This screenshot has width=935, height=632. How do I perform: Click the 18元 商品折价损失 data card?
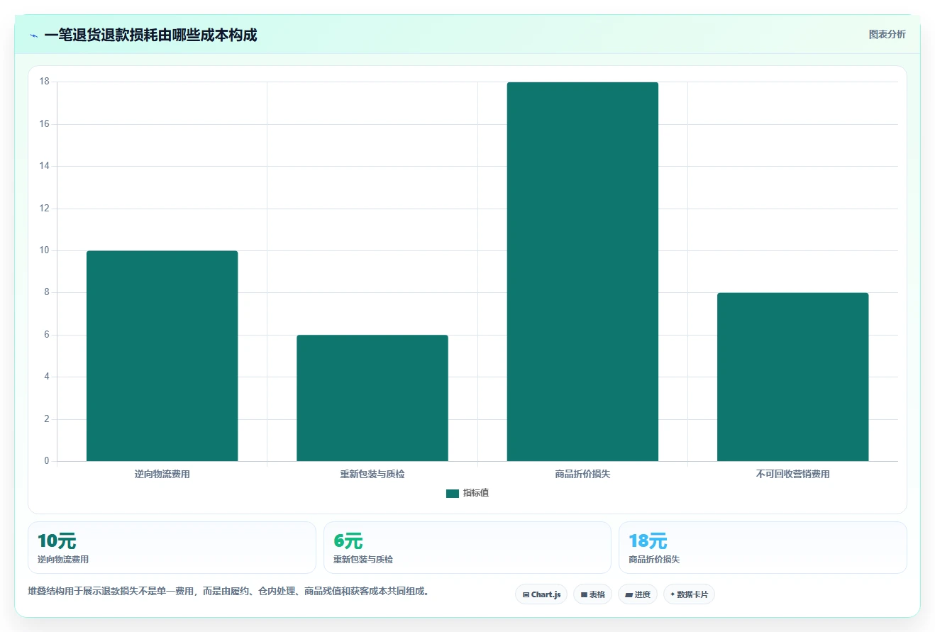pyautogui.click(x=763, y=548)
